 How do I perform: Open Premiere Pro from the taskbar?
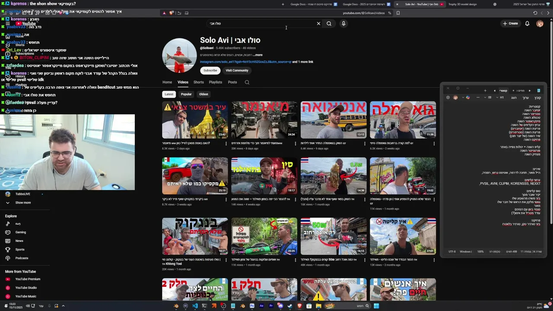271,306
